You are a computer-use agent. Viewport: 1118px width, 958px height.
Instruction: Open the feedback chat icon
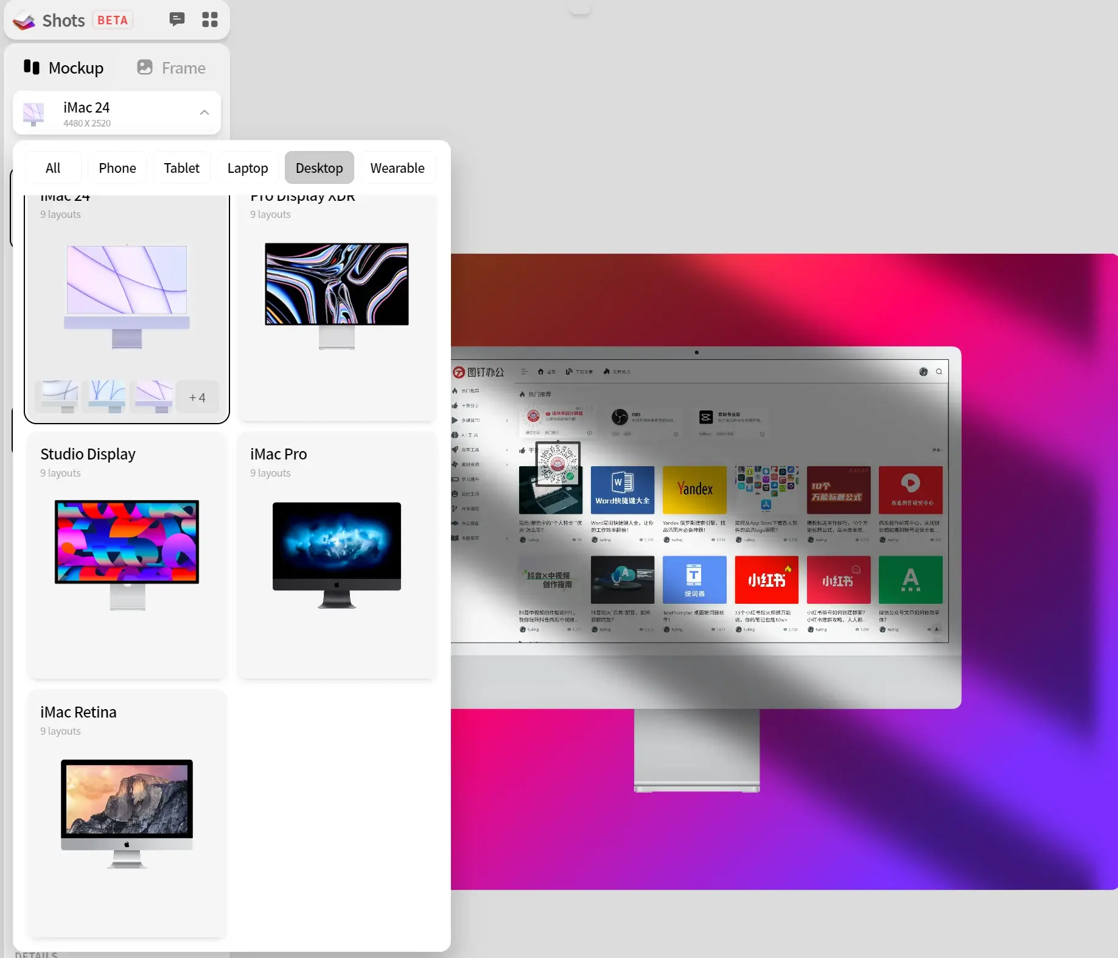pos(176,19)
